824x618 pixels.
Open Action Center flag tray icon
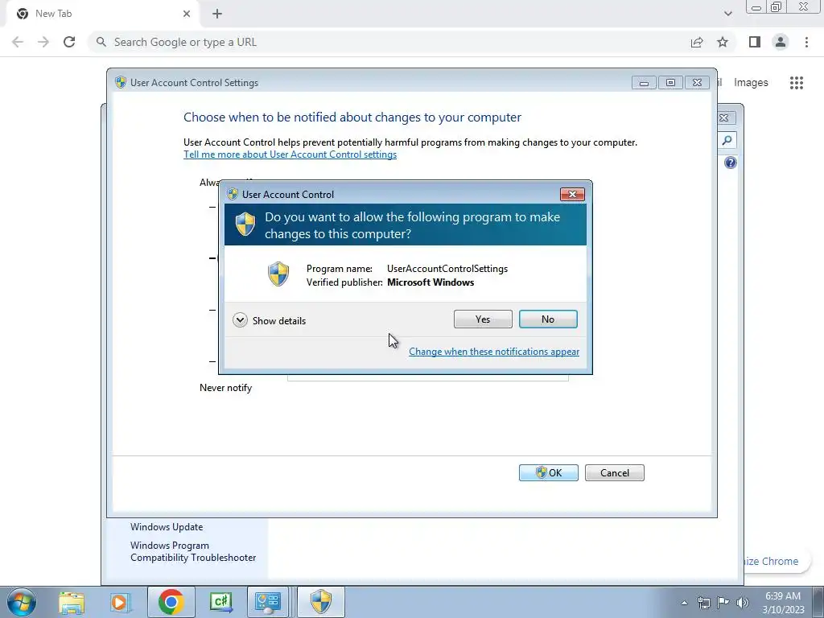[x=723, y=603]
